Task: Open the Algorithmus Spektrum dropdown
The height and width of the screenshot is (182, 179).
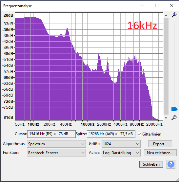Action: click(x=56, y=144)
